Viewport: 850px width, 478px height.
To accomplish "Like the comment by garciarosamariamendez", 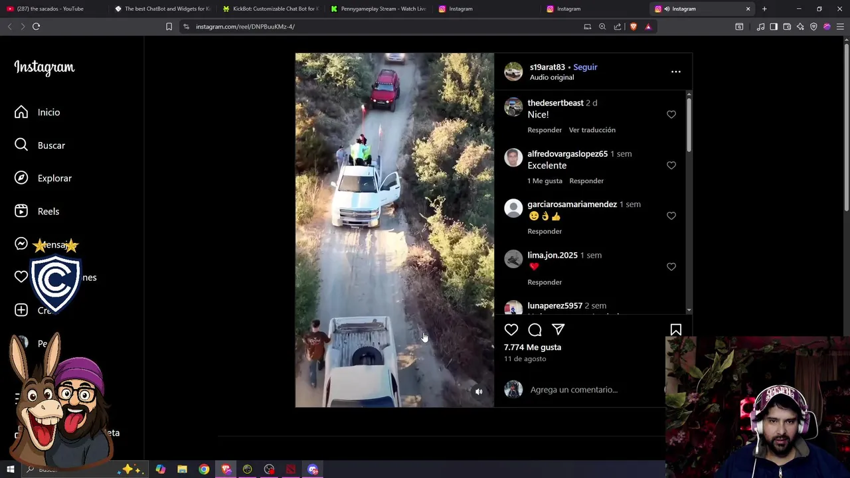I will click(x=671, y=216).
